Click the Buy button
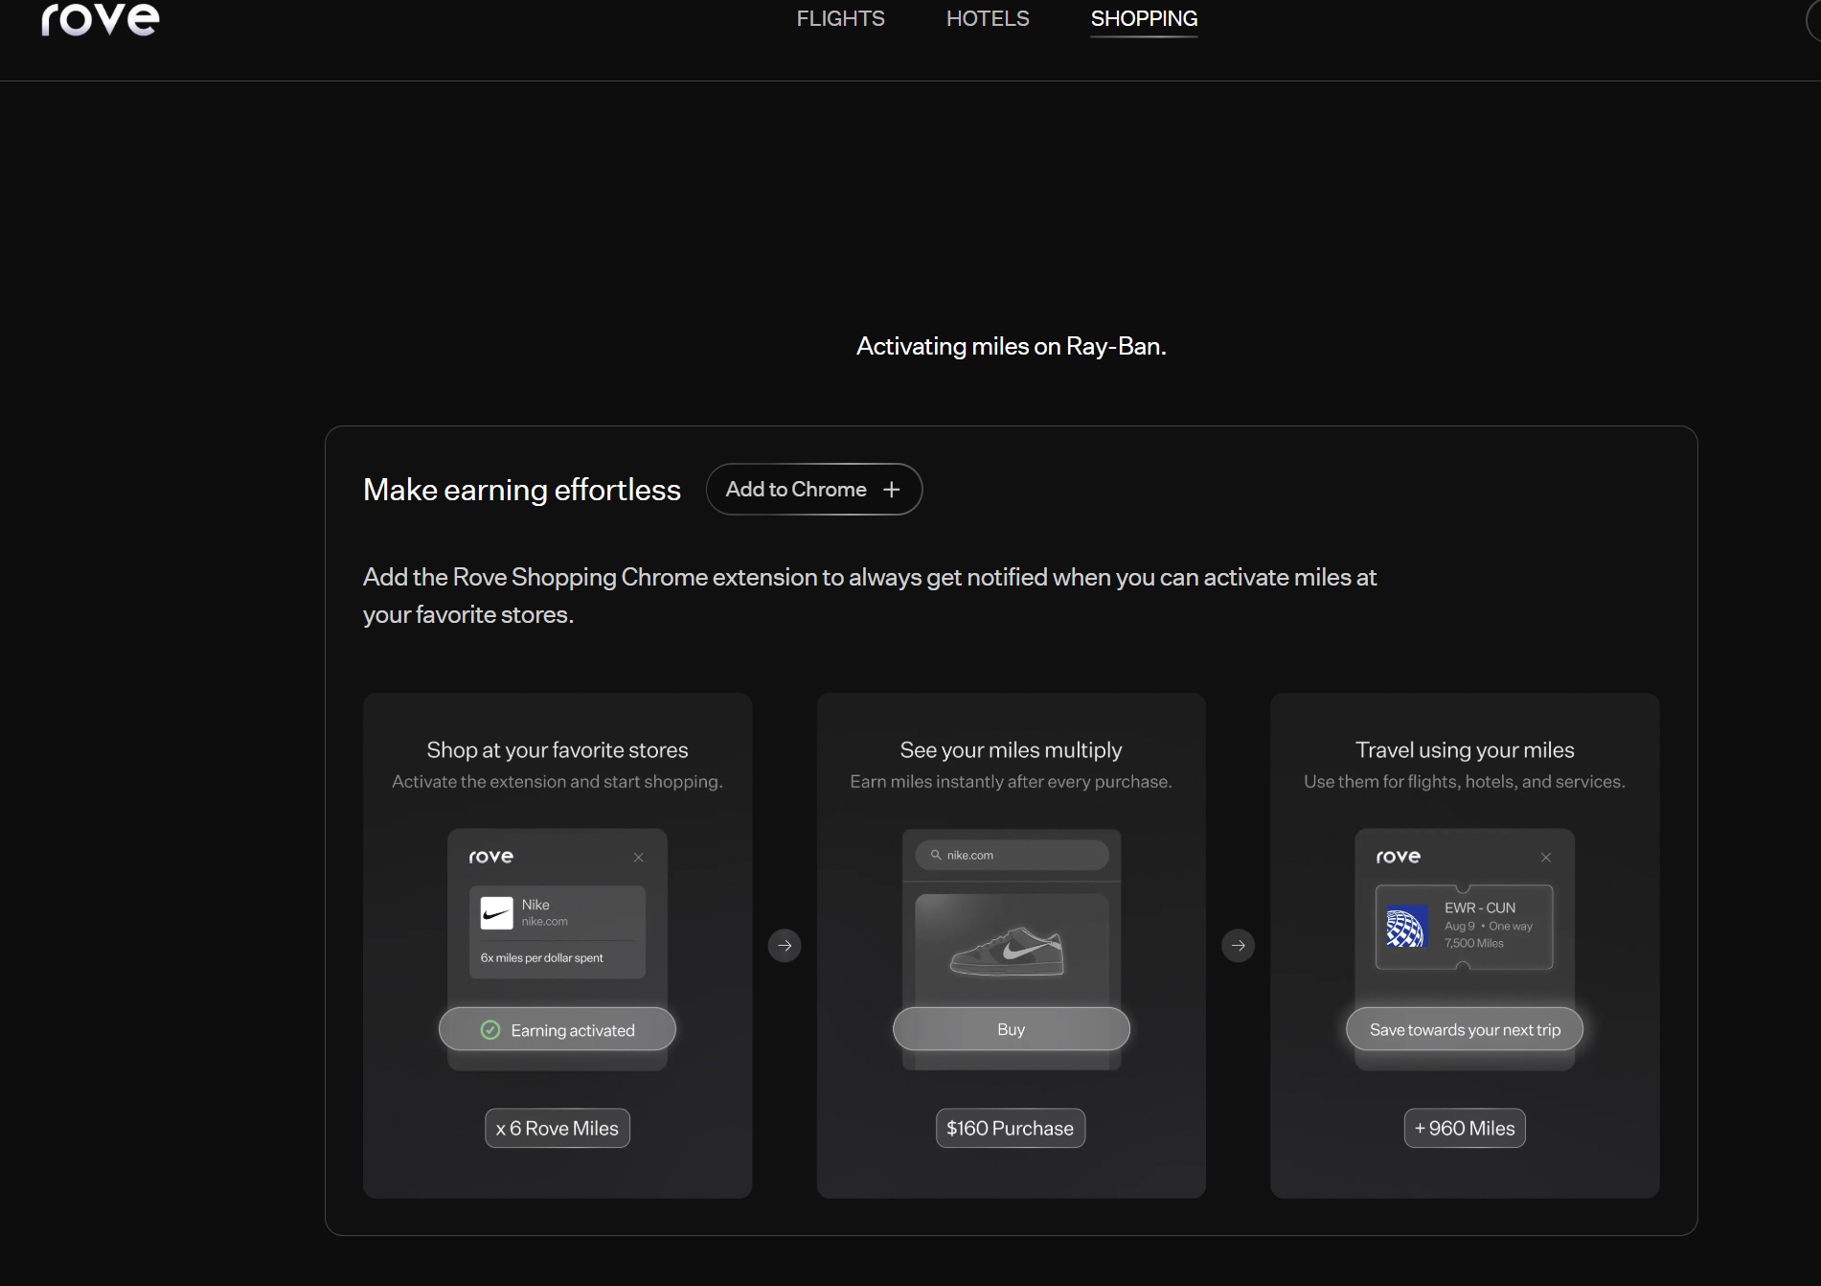Viewport: 1821px width, 1286px height. (1011, 1029)
